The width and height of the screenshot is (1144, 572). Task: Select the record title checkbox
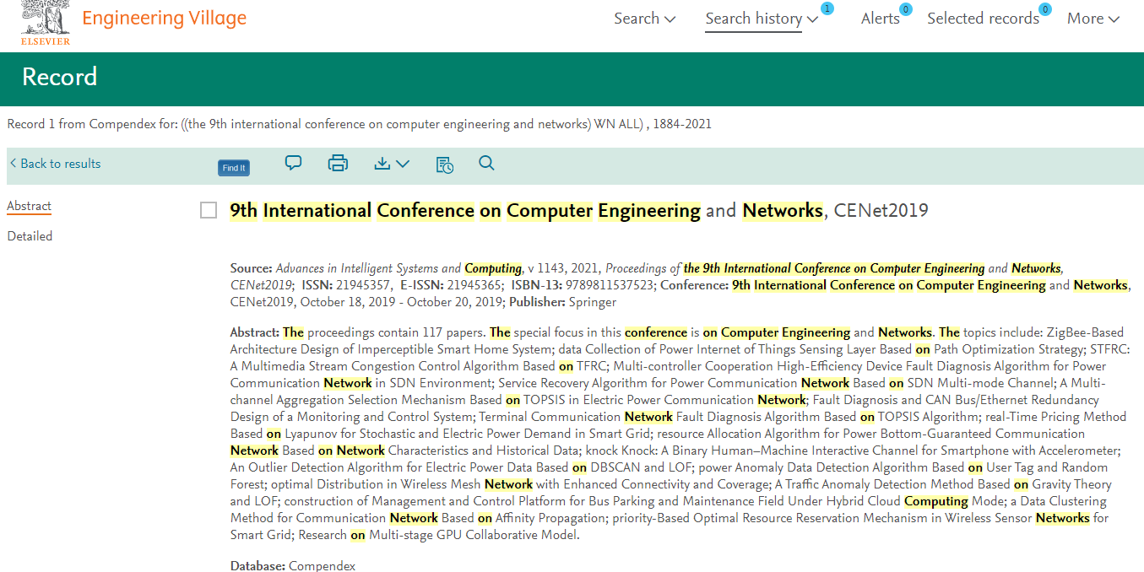coord(209,211)
